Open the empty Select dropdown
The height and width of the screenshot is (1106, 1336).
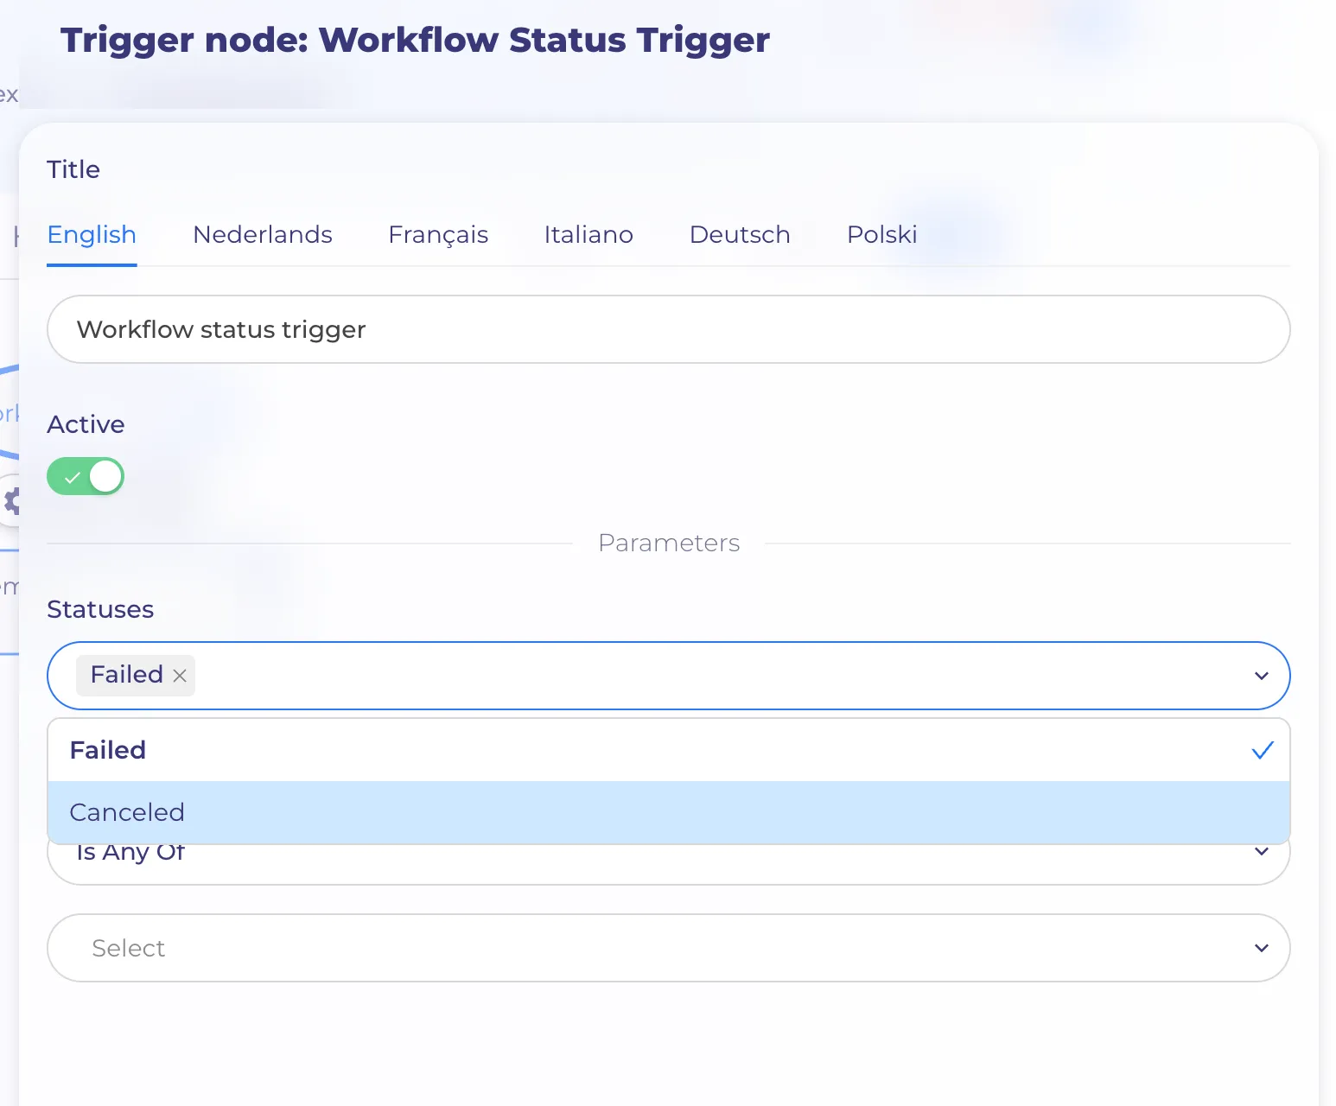point(668,948)
